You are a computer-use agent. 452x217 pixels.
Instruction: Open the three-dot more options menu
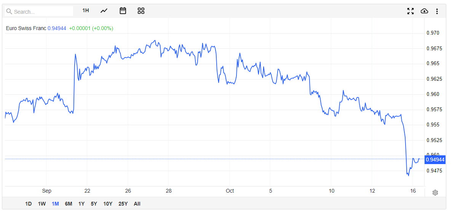(437, 11)
